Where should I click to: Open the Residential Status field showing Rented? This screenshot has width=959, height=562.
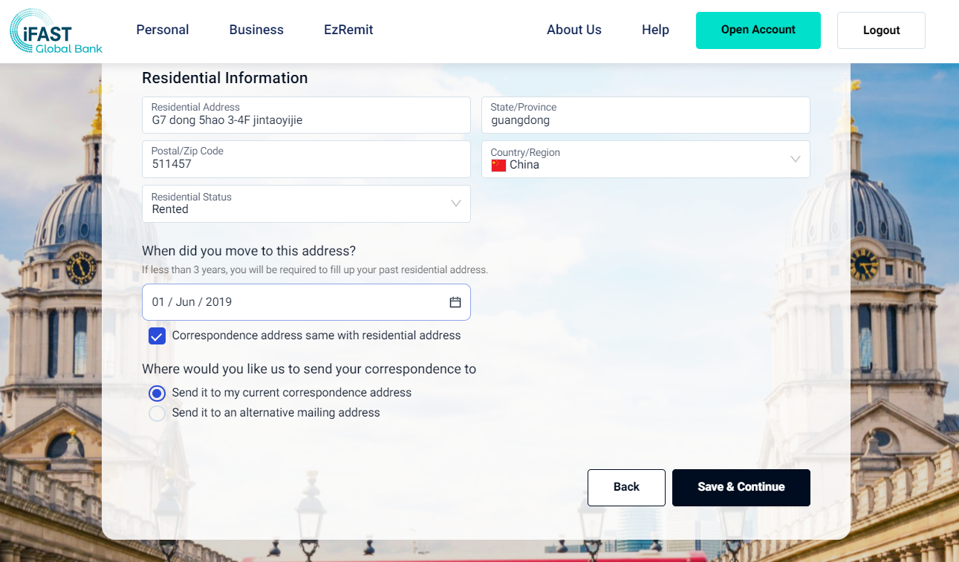[x=297, y=204]
